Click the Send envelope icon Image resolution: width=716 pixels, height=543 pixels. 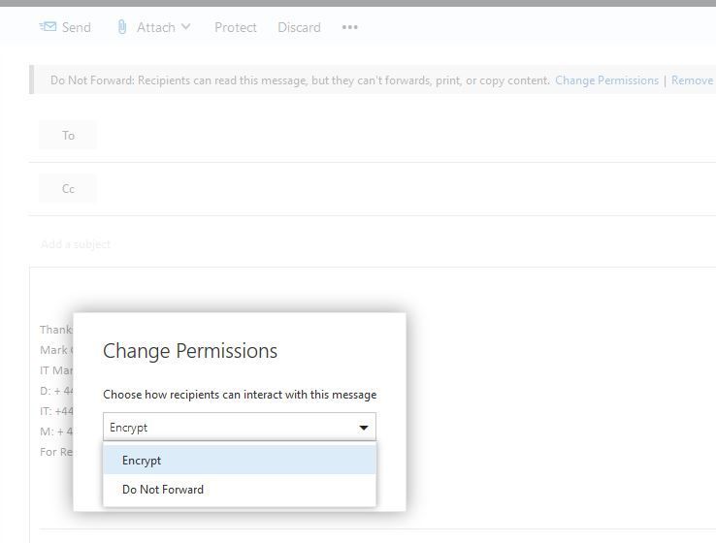pos(48,26)
